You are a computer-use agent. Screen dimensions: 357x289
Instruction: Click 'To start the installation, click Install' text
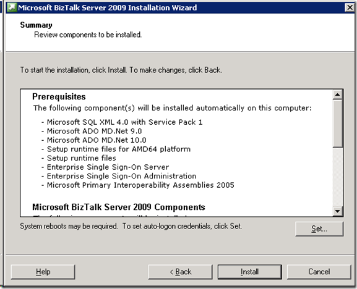click(73, 70)
